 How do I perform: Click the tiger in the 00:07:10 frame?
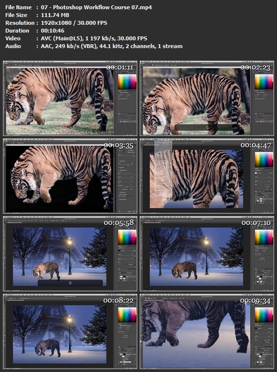[x=185, y=270]
